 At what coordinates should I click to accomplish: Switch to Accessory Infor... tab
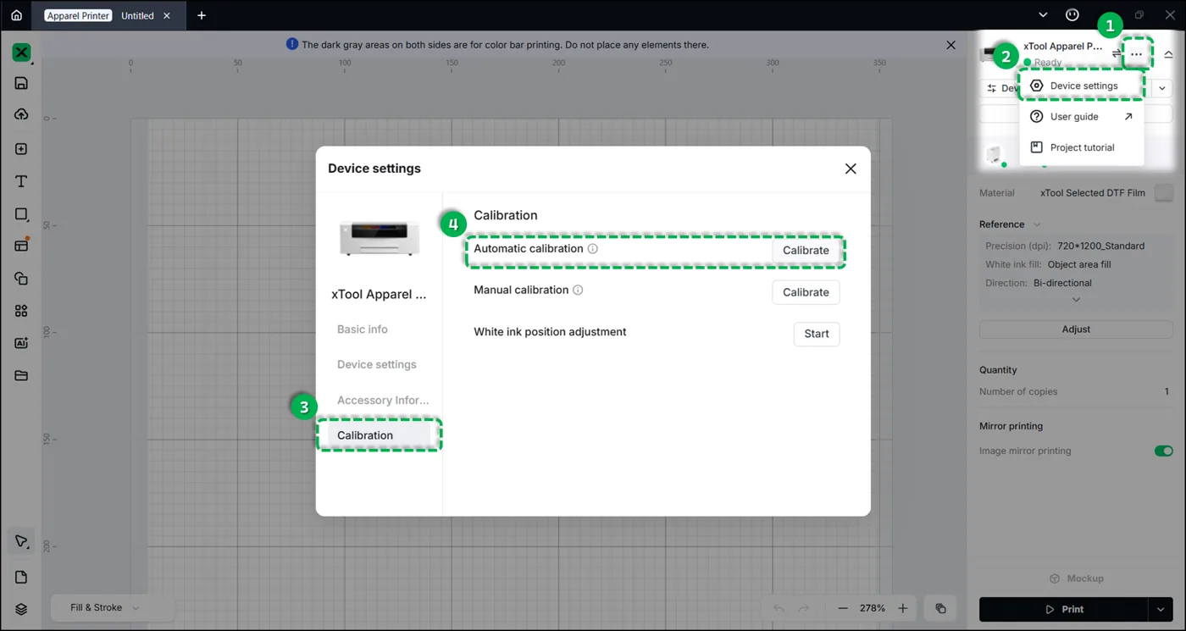[x=383, y=400]
